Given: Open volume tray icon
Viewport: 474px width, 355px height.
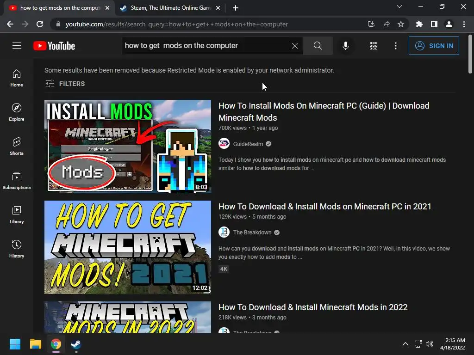Looking at the screenshot, I should pos(429,344).
